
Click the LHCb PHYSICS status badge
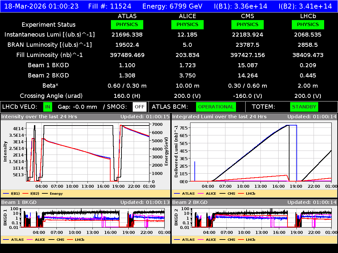tap(308, 24)
